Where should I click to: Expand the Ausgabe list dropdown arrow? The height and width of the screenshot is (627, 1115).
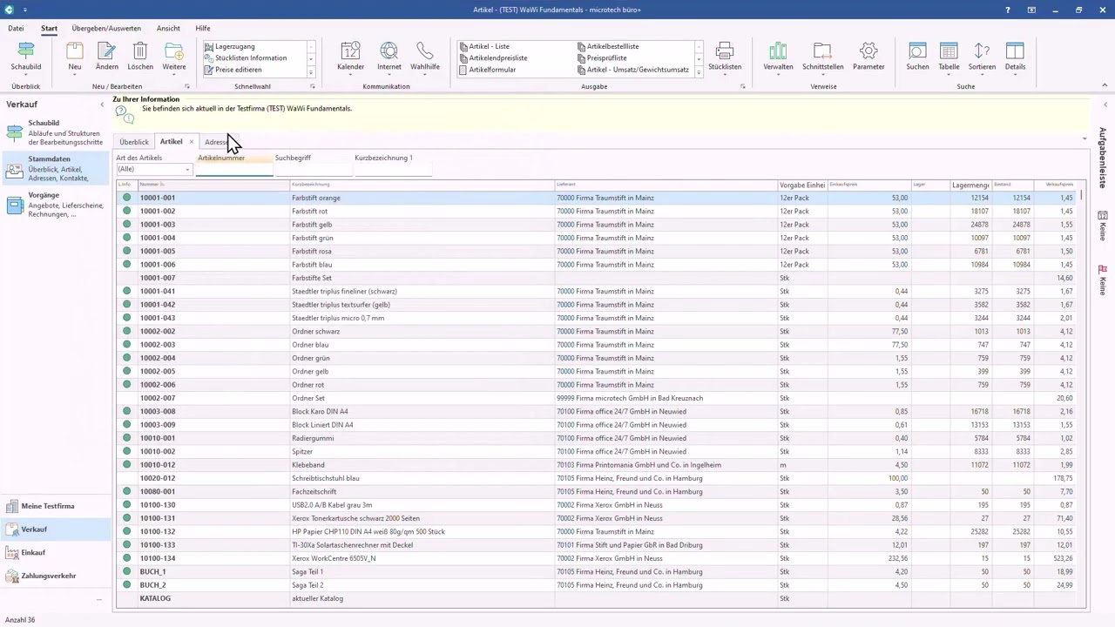(699, 72)
